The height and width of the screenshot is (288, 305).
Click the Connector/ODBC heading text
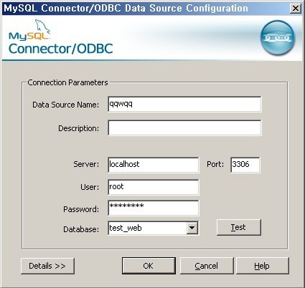61,49
